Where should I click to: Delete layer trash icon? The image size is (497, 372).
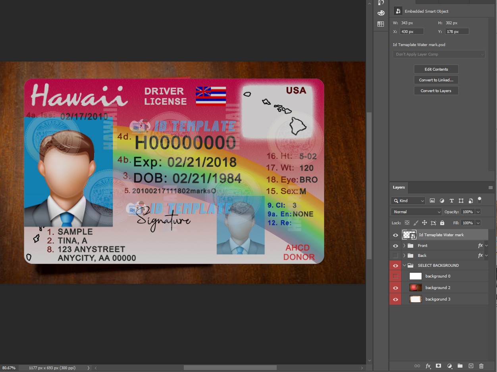coord(482,366)
